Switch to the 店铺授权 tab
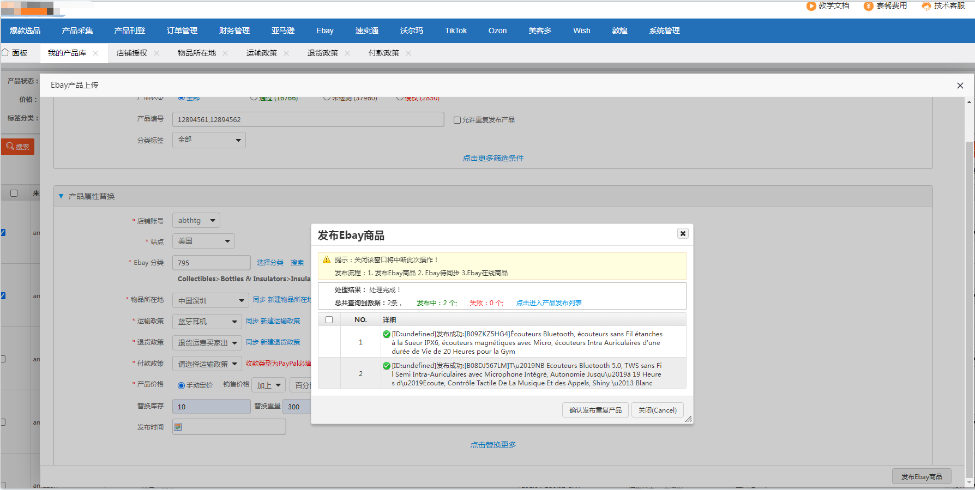This screenshot has width=975, height=490. point(132,53)
